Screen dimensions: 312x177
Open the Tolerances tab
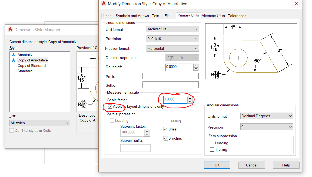[237, 16]
